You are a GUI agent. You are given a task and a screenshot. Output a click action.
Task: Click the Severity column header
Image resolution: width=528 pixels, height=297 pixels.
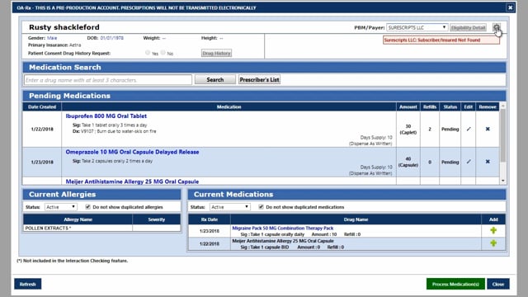click(x=157, y=219)
